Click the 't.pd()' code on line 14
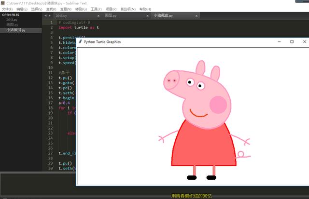The image size is (309, 199). coord(65,88)
